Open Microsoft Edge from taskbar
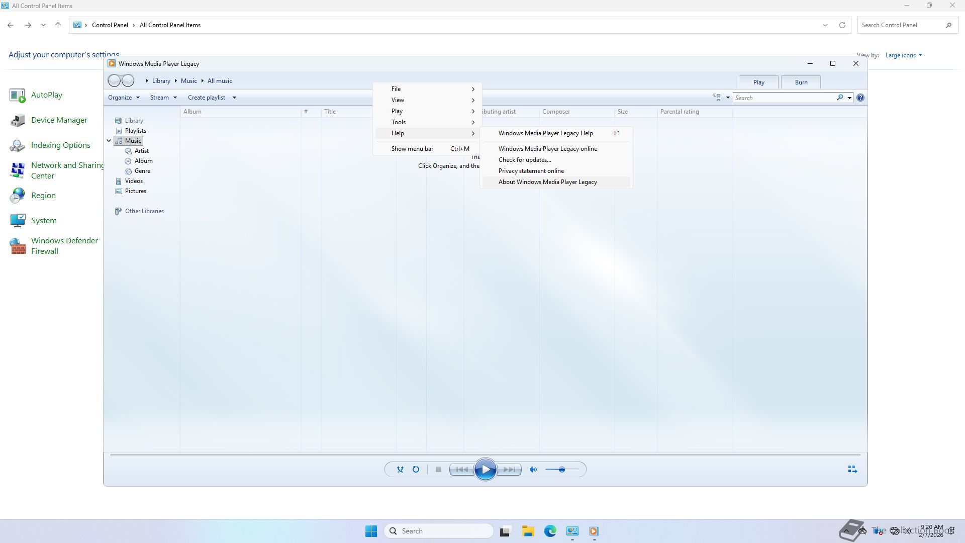 click(550, 531)
